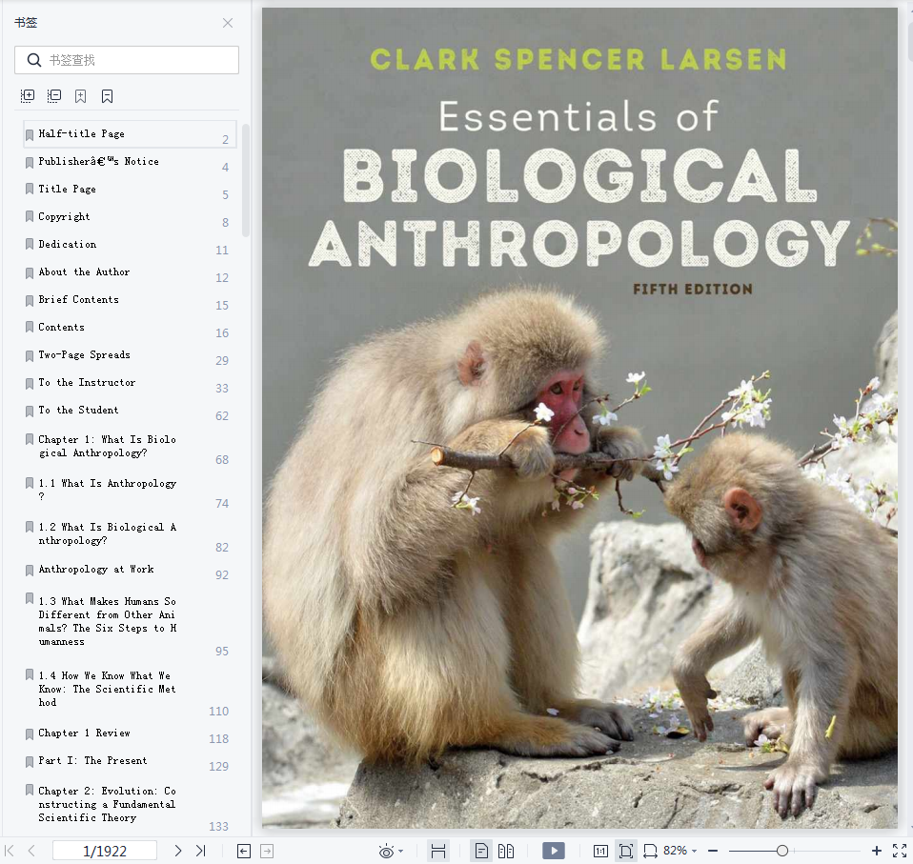Close the bookmarks panel
The image size is (913, 864).
click(228, 23)
